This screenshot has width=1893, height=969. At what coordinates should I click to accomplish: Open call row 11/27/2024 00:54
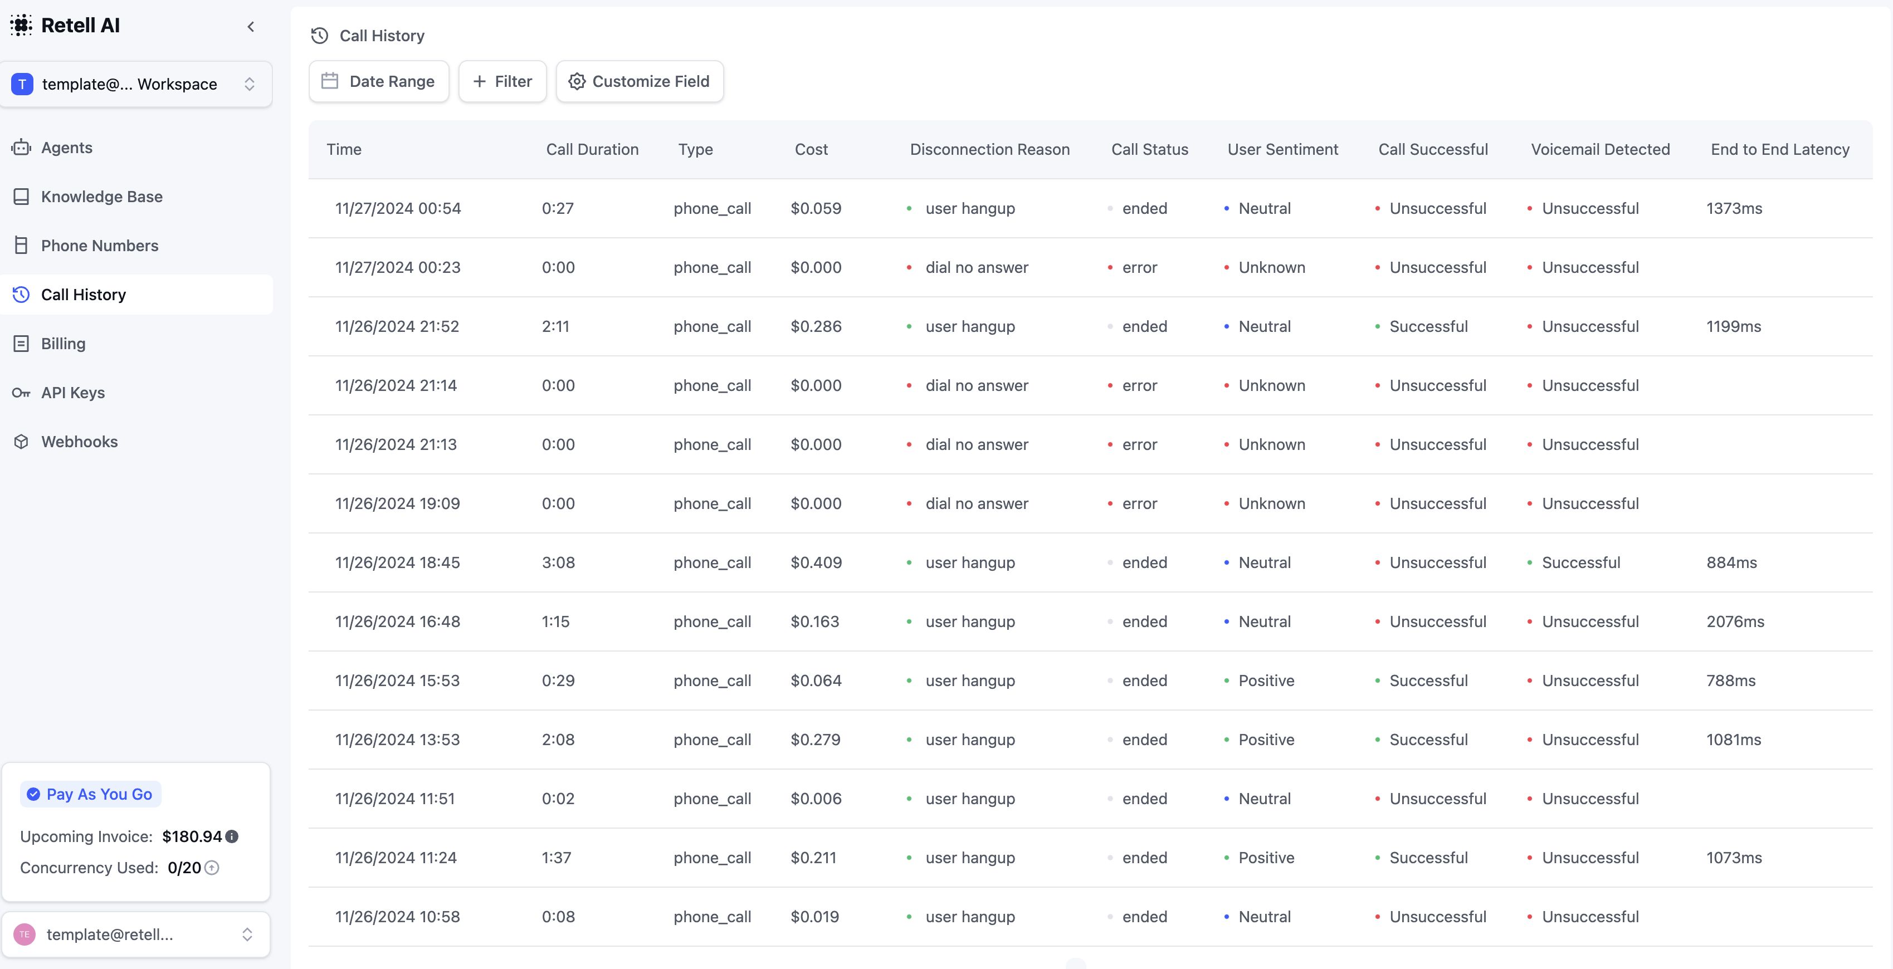(x=1091, y=209)
